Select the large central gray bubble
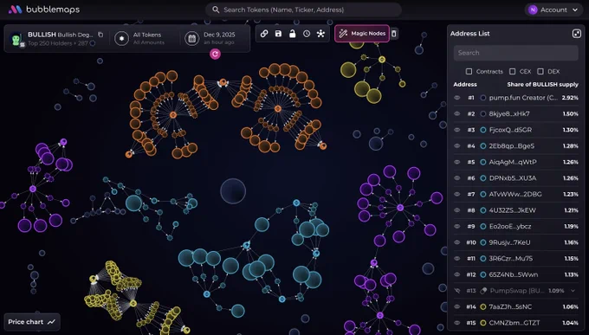 click(x=233, y=191)
